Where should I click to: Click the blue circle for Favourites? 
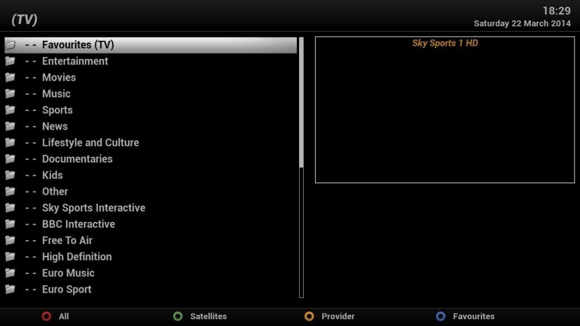(x=441, y=316)
